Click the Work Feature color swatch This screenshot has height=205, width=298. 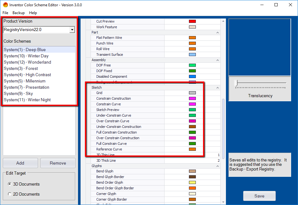[x=192, y=27]
